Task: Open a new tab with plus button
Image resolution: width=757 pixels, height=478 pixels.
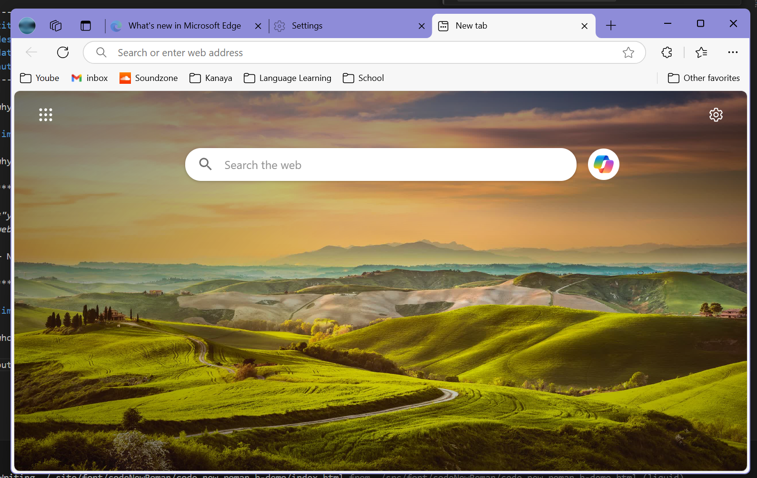Action: point(611,26)
